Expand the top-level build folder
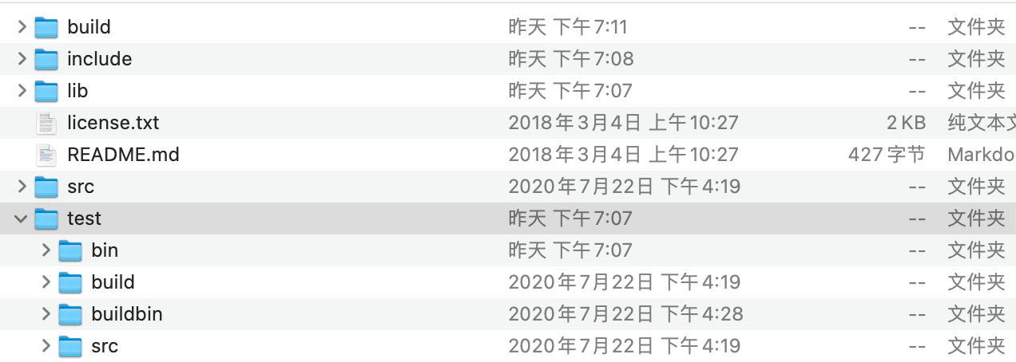Image resolution: width=1016 pixels, height=362 pixels. (x=22, y=27)
